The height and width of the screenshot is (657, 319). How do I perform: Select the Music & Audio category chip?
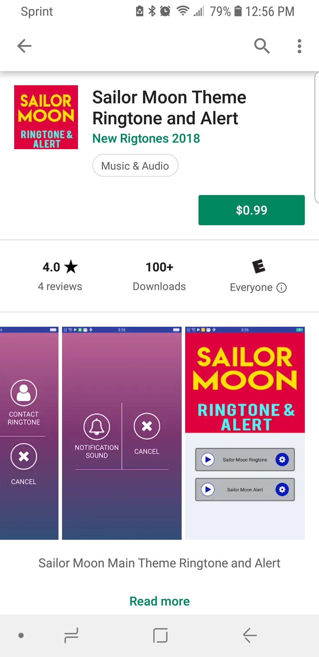[135, 165]
